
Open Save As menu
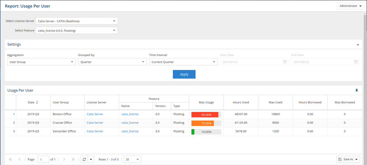(348, 160)
